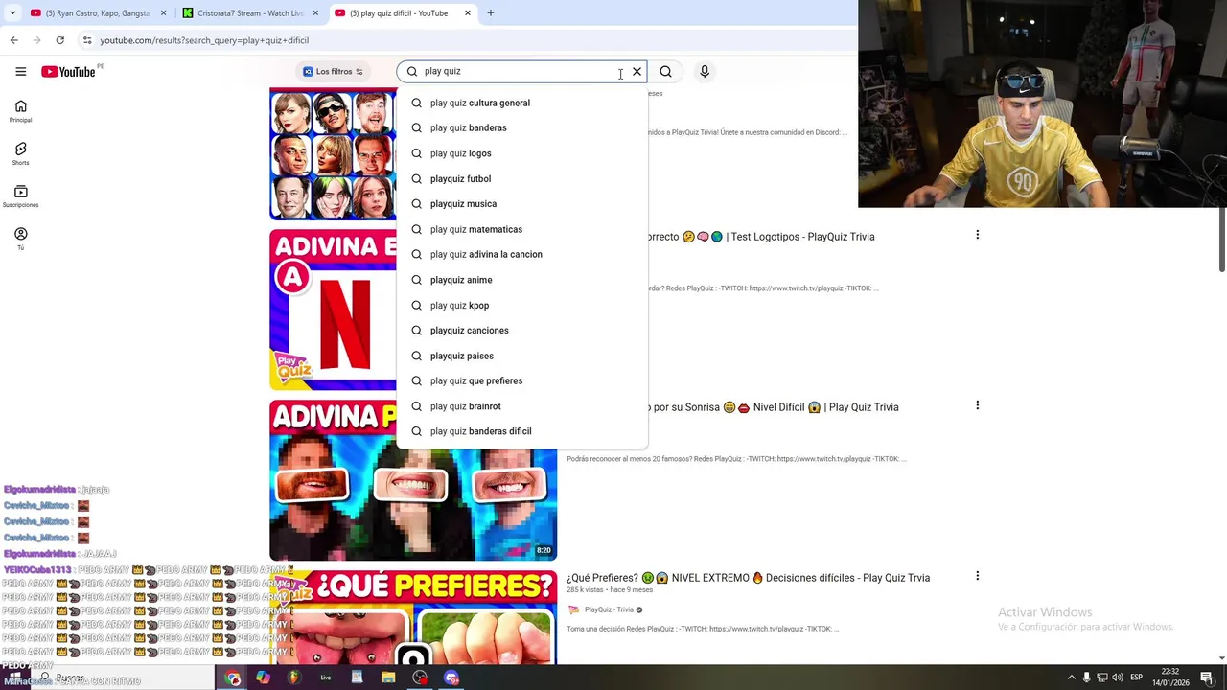Screen dimensions: 1227x690
Task: Open the ¿QUÉ PREFIERES? thumbnail
Action: pos(413,617)
